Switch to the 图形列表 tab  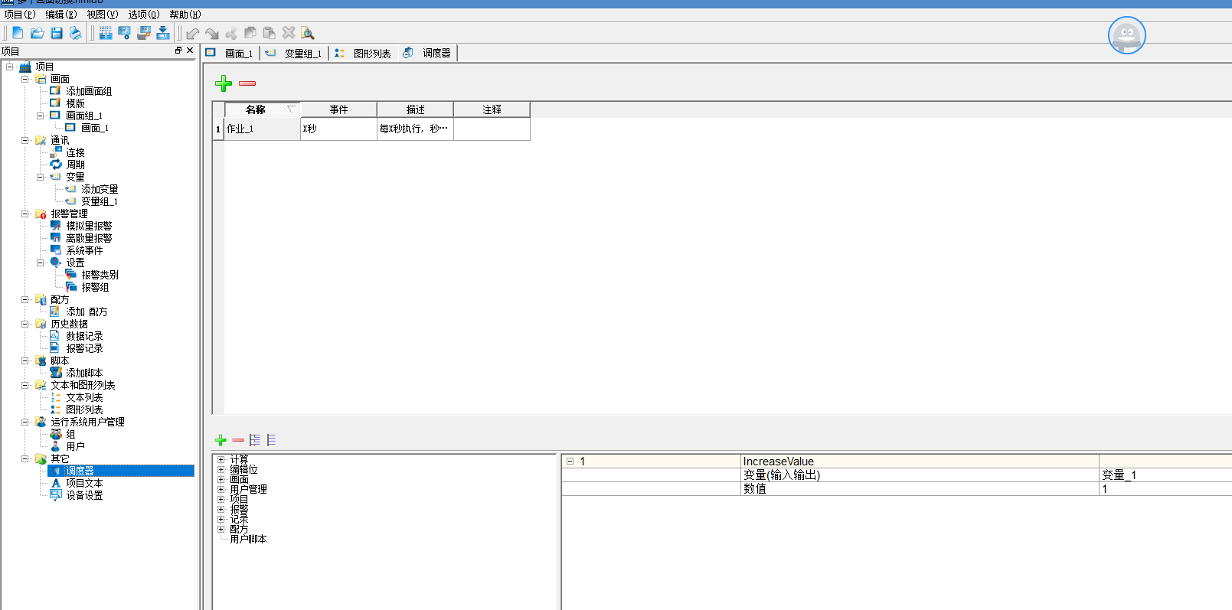click(x=363, y=53)
